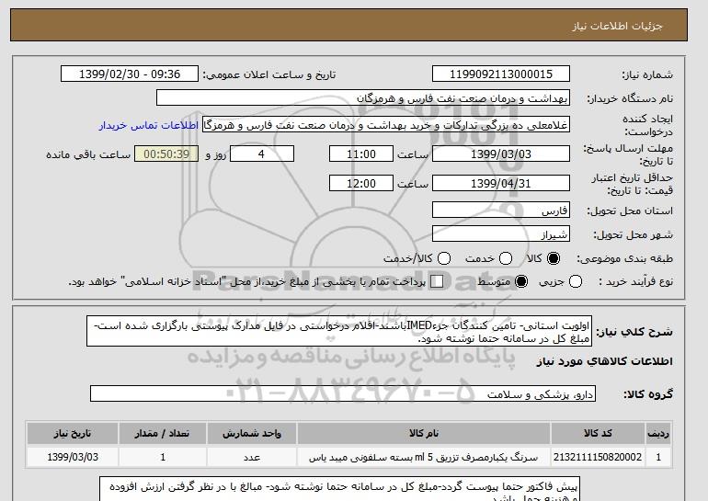Click the سرنگ یکبارمصرف item name cell
This screenshot has height=501, width=708.
pos(424,457)
